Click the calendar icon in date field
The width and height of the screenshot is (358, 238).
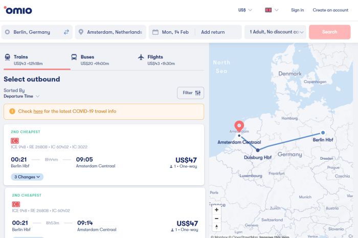tap(155, 32)
